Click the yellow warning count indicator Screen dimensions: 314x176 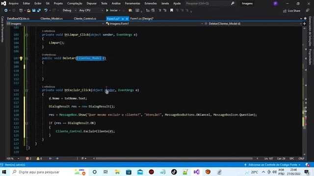pyautogui.click(x=39, y=158)
